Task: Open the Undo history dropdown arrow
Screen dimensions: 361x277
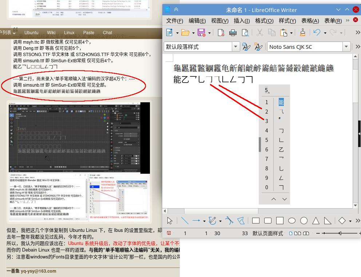Action: coord(325,33)
